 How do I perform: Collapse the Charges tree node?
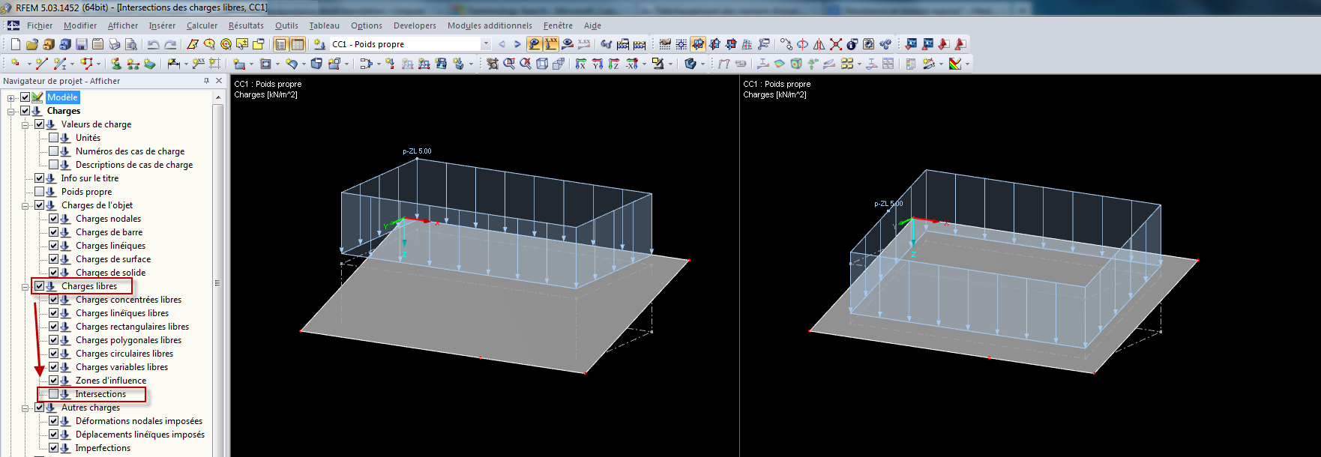(x=10, y=111)
